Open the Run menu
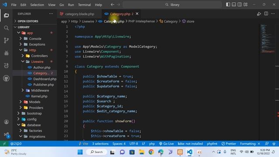This screenshot has height=157, width=279. [x=71, y=5]
